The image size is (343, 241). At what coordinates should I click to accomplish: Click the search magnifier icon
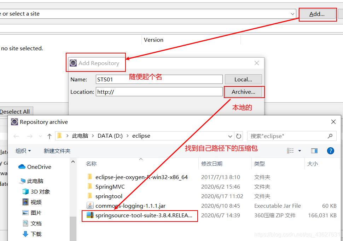point(330,136)
